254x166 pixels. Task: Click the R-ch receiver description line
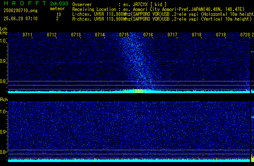tap(162, 19)
